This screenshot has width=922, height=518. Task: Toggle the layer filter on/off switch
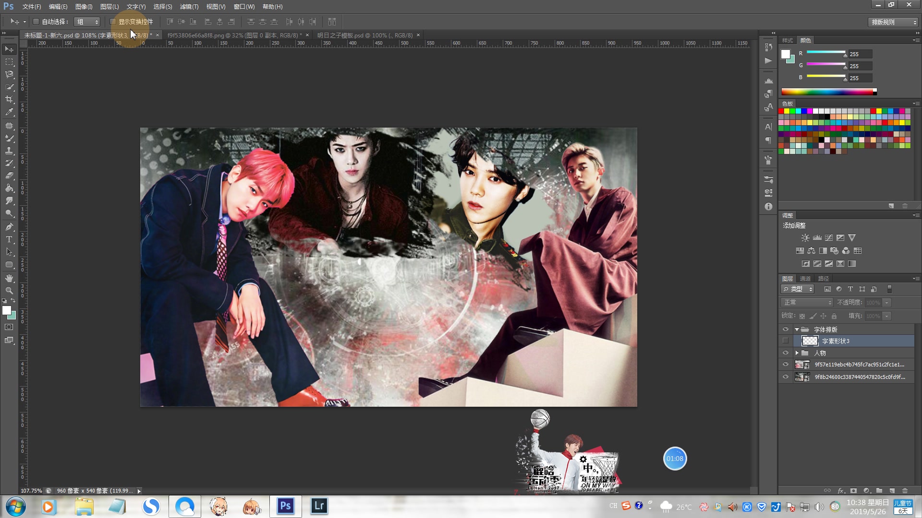point(889,289)
